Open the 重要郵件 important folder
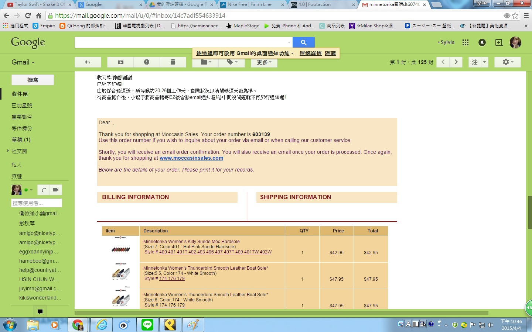 [22, 117]
